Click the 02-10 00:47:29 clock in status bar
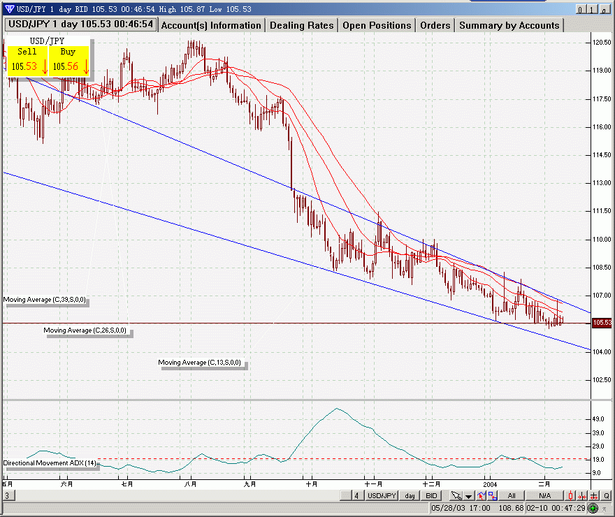 coord(556,509)
